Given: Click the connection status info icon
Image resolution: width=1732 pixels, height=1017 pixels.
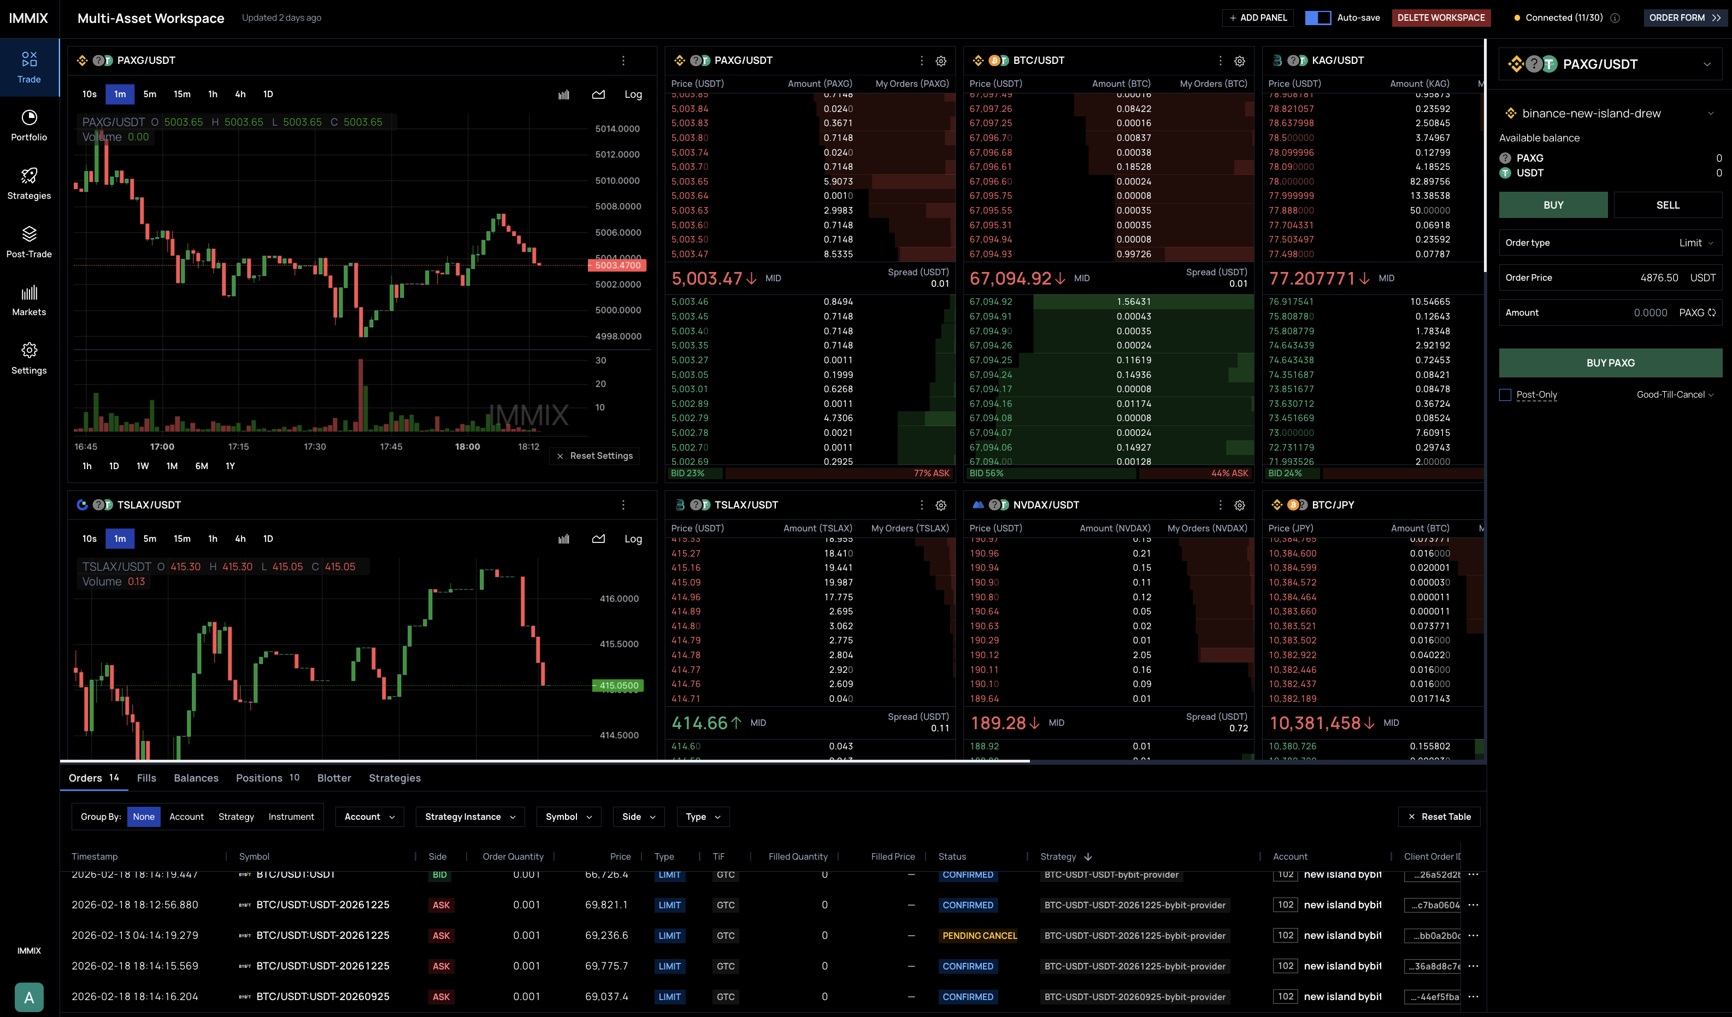Looking at the screenshot, I should [x=1615, y=18].
